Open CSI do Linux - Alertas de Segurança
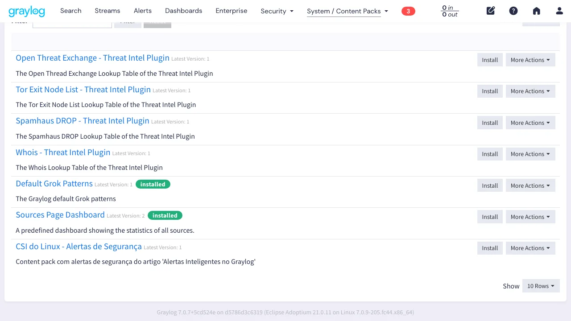The image size is (571, 321). [x=79, y=247]
